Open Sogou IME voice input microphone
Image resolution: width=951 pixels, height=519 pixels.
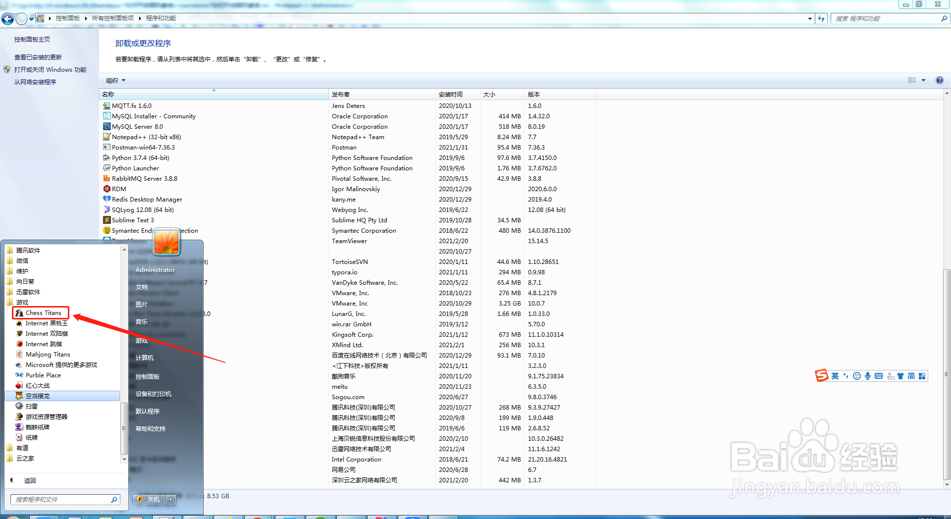[x=867, y=376]
